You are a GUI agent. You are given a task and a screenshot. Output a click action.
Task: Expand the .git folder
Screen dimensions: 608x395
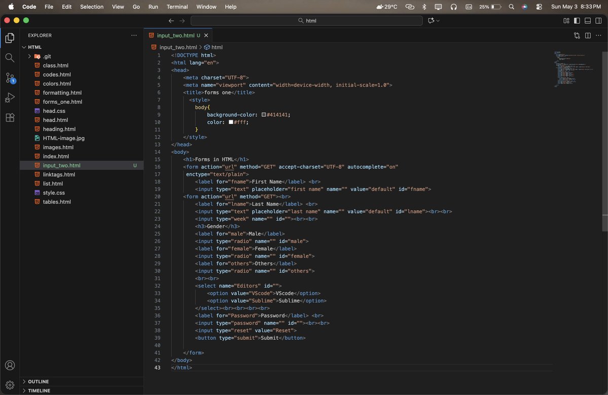click(29, 56)
